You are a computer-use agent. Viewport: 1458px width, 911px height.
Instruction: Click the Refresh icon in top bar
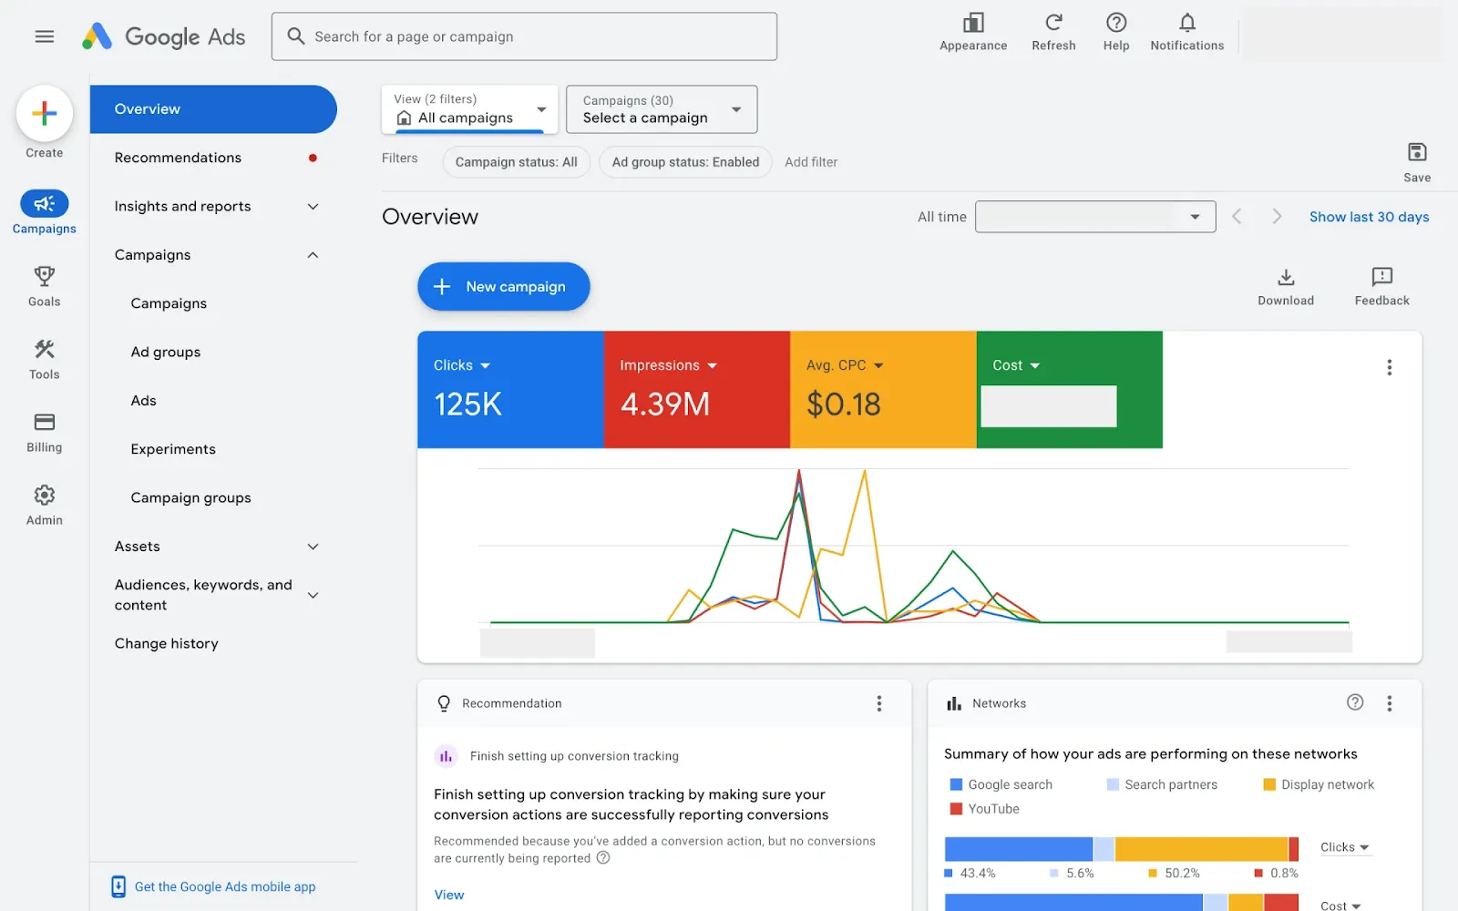point(1053,24)
